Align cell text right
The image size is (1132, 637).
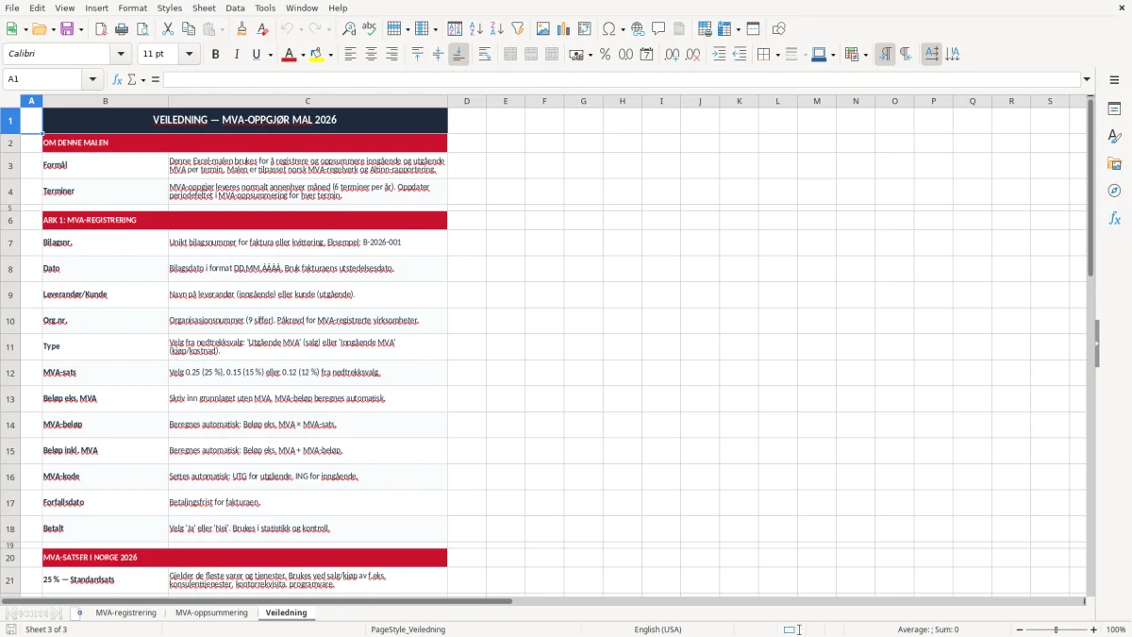[x=392, y=55]
